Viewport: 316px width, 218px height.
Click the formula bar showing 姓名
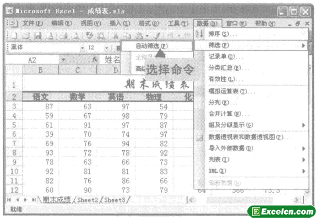point(112,60)
